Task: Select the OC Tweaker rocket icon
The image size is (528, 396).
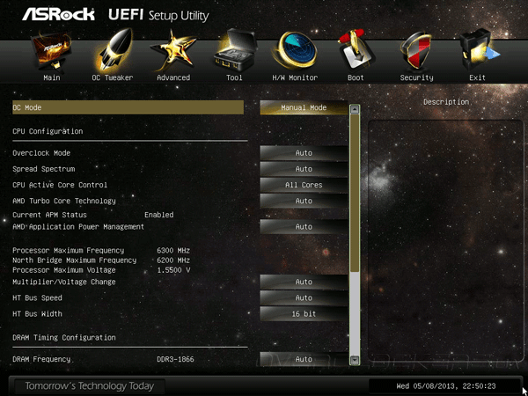Action: pyautogui.click(x=112, y=51)
